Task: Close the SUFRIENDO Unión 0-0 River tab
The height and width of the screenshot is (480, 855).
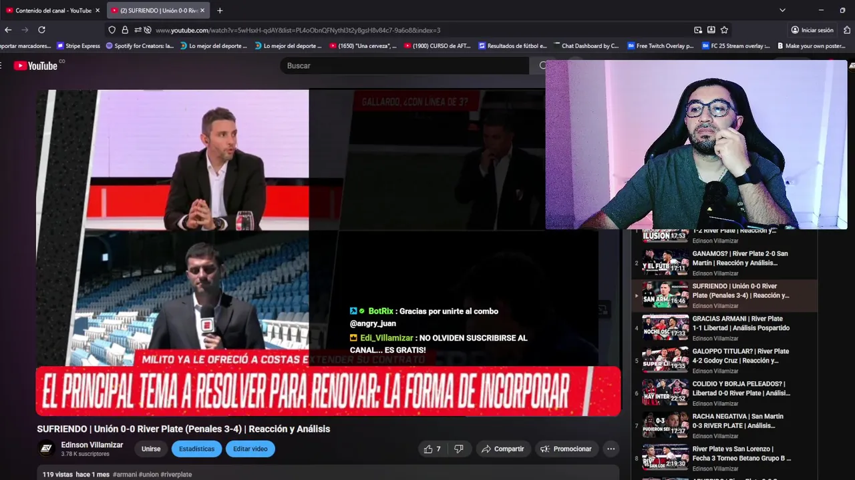Action: 202,11
